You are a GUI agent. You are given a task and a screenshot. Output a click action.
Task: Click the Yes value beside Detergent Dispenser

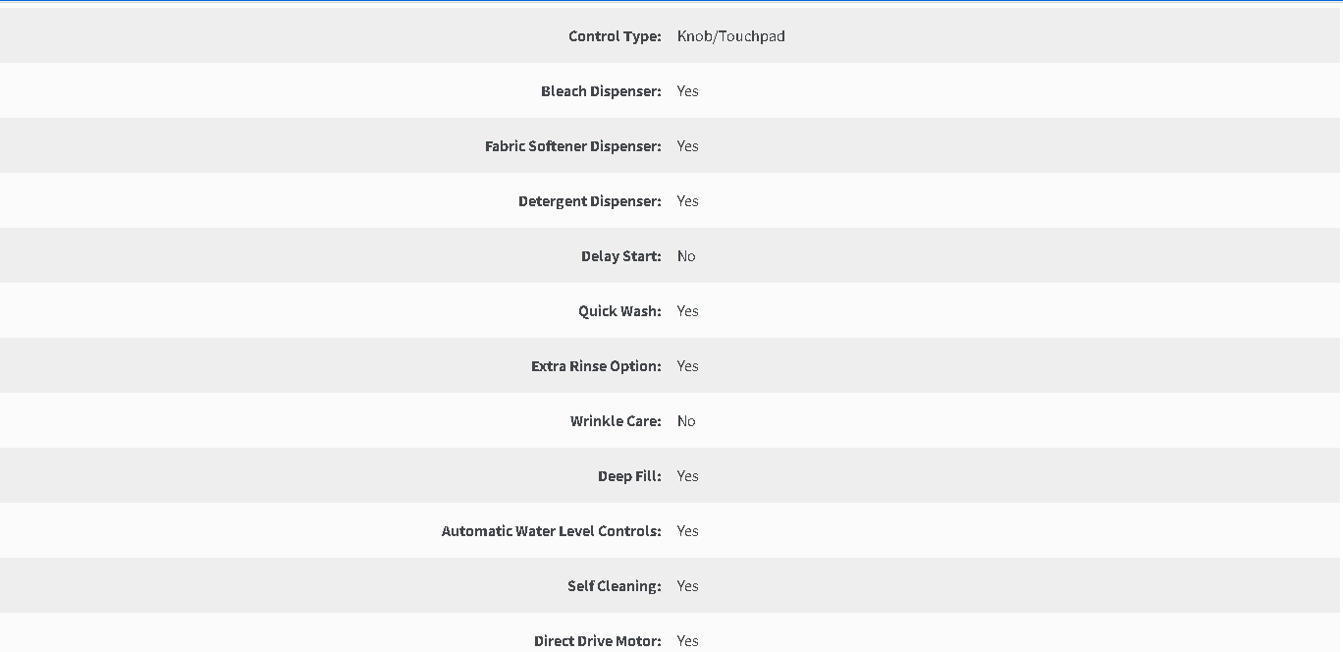coord(688,201)
